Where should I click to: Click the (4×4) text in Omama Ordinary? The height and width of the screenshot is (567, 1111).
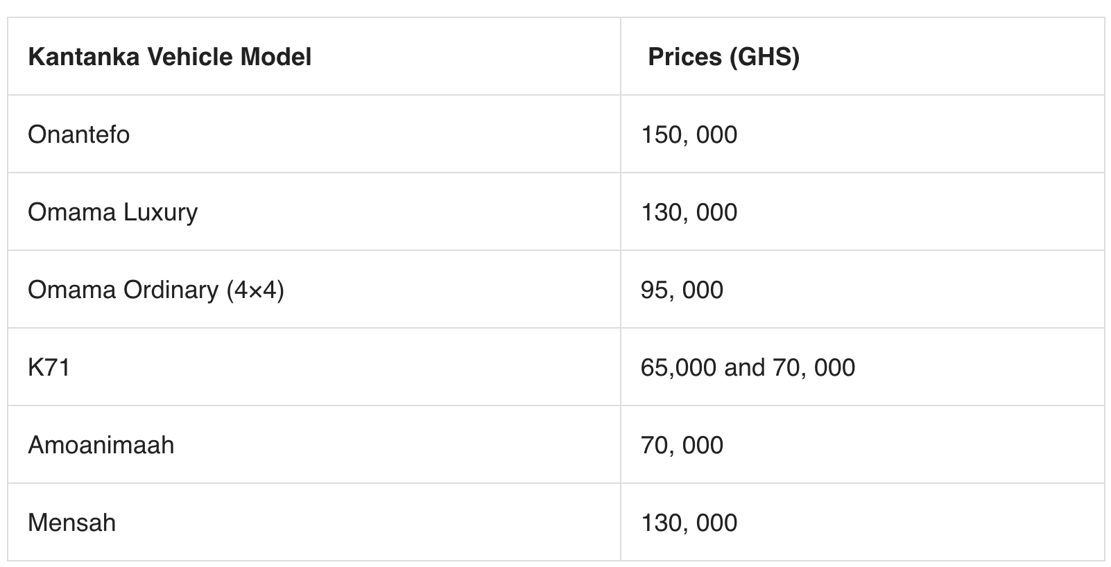point(255,290)
